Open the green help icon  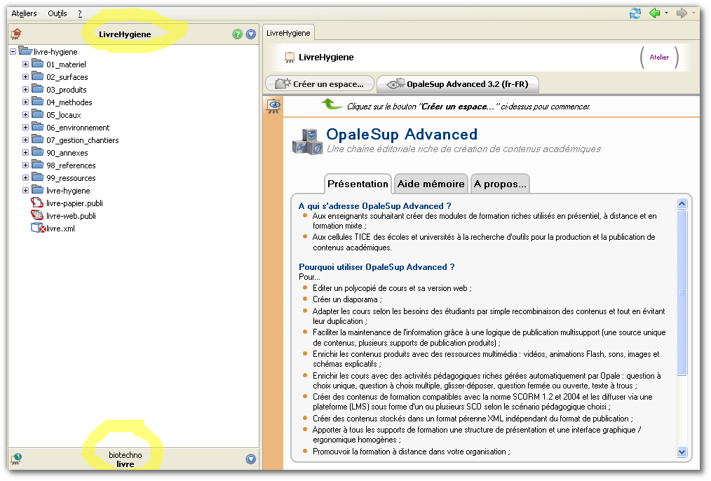237,34
